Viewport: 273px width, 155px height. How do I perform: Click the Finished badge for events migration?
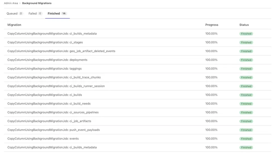(x=246, y=139)
